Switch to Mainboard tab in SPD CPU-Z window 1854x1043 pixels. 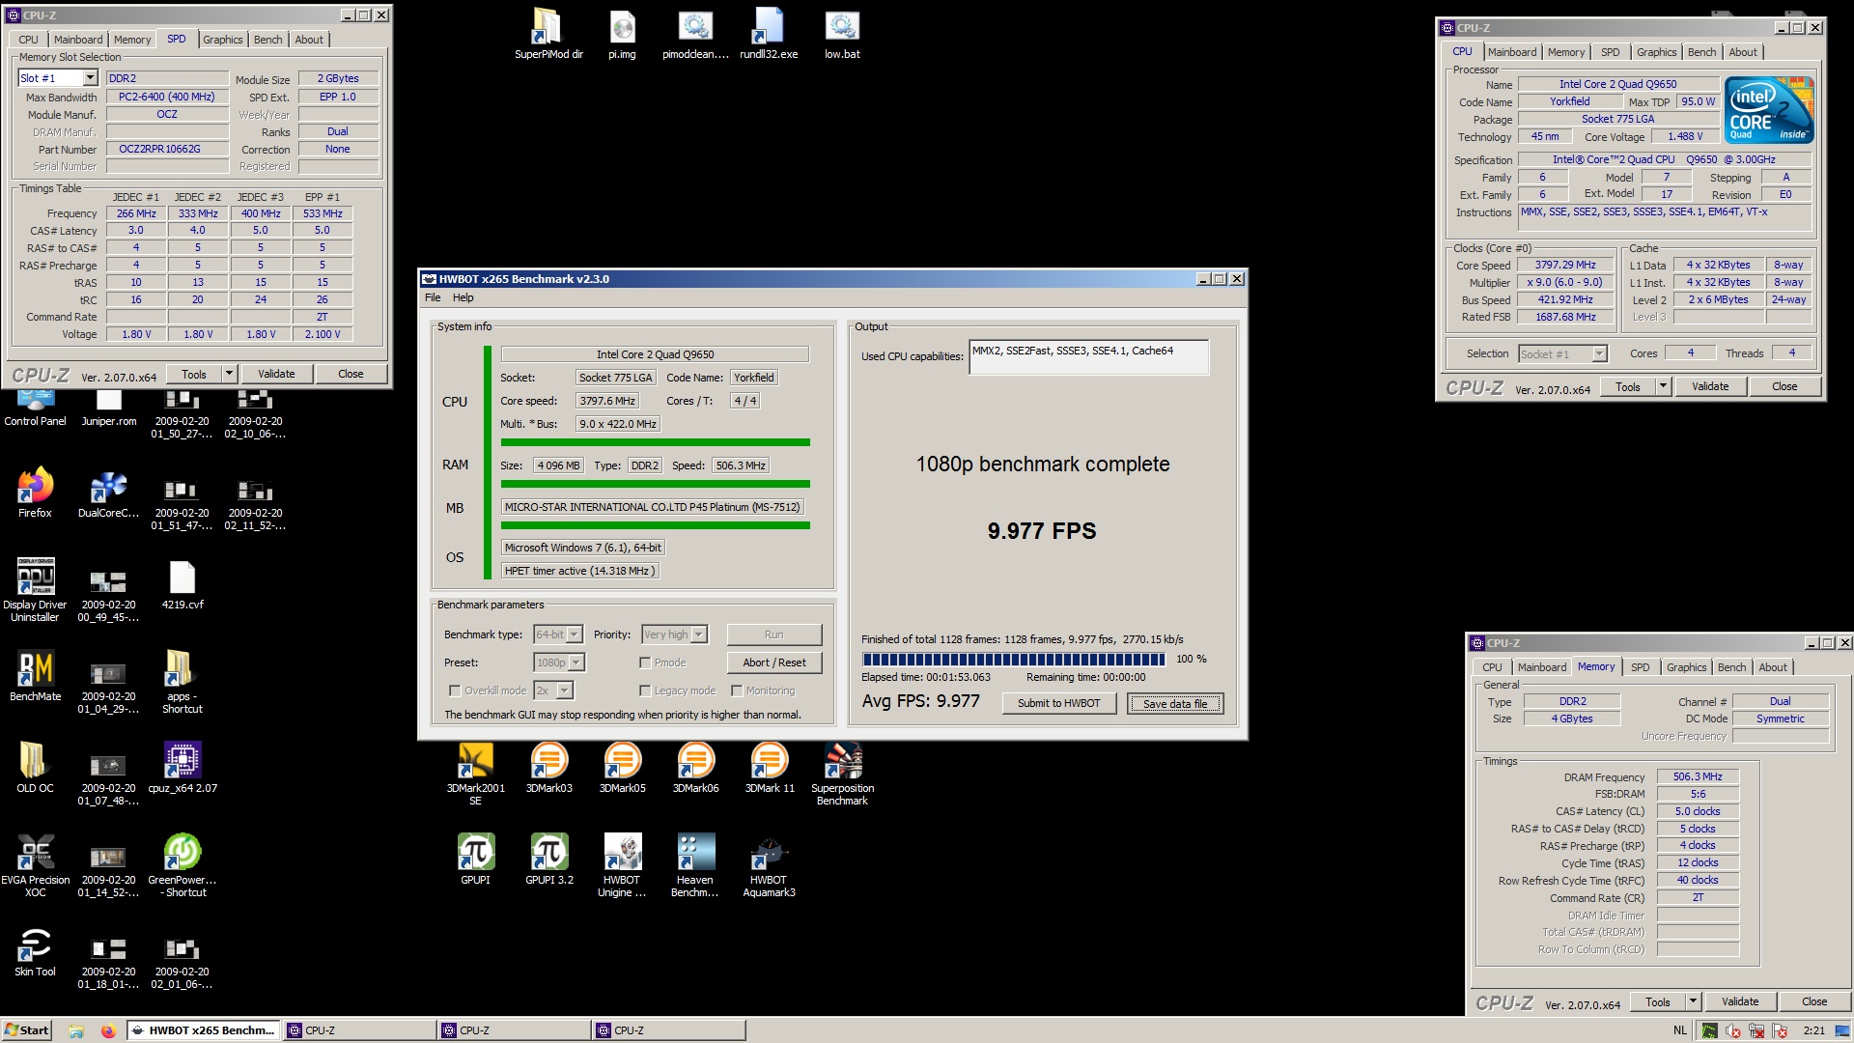(x=78, y=40)
